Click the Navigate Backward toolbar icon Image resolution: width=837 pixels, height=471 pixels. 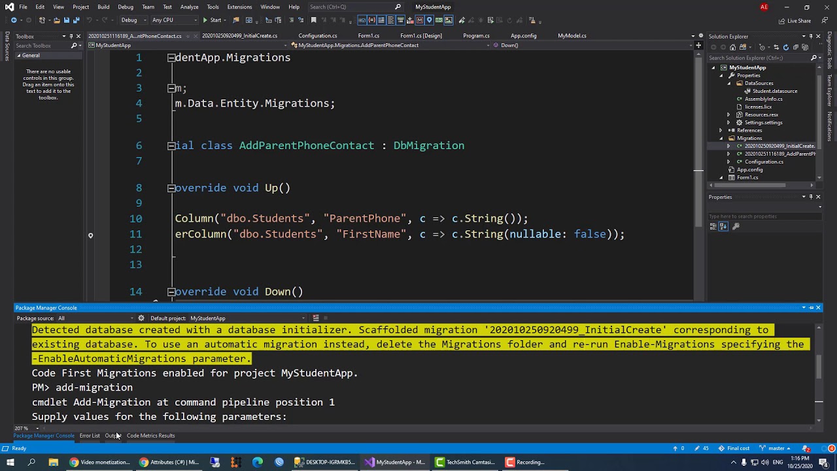pyautogui.click(x=14, y=20)
